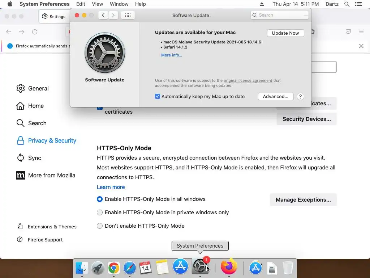Go back in System Preferences window
This screenshot has width=370, height=278.
point(103,15)
